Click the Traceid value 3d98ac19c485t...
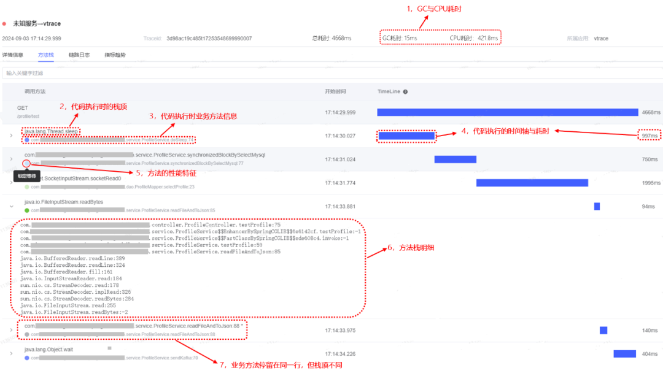The image size is (663, 376). 209,38
